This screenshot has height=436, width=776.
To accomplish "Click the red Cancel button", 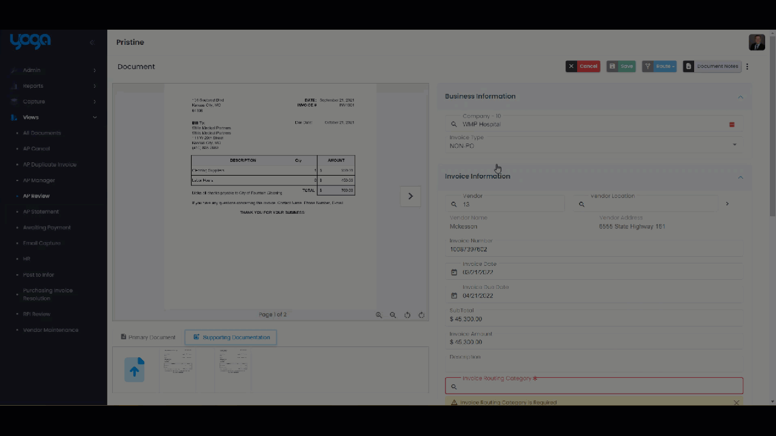I will pyautogui.click(x=583, y=67).
